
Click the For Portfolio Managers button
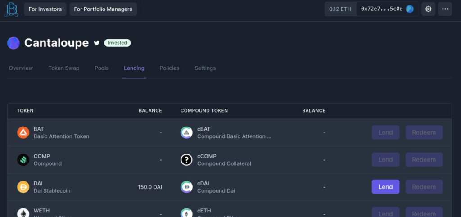(103, 9)
